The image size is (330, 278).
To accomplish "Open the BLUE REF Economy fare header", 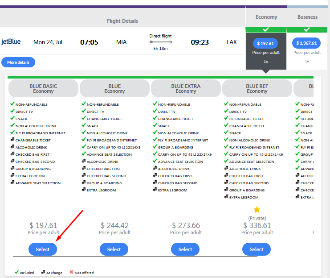I will pyautogui.click(x=257, y=89).
